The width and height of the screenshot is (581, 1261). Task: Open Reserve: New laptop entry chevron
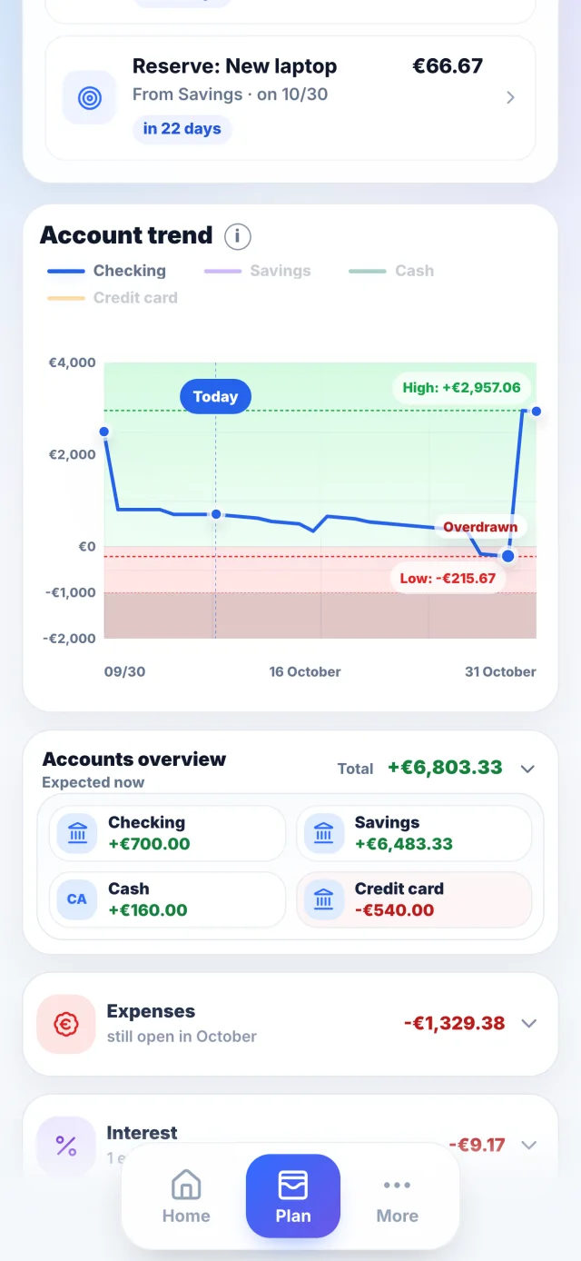click(510, 97)
